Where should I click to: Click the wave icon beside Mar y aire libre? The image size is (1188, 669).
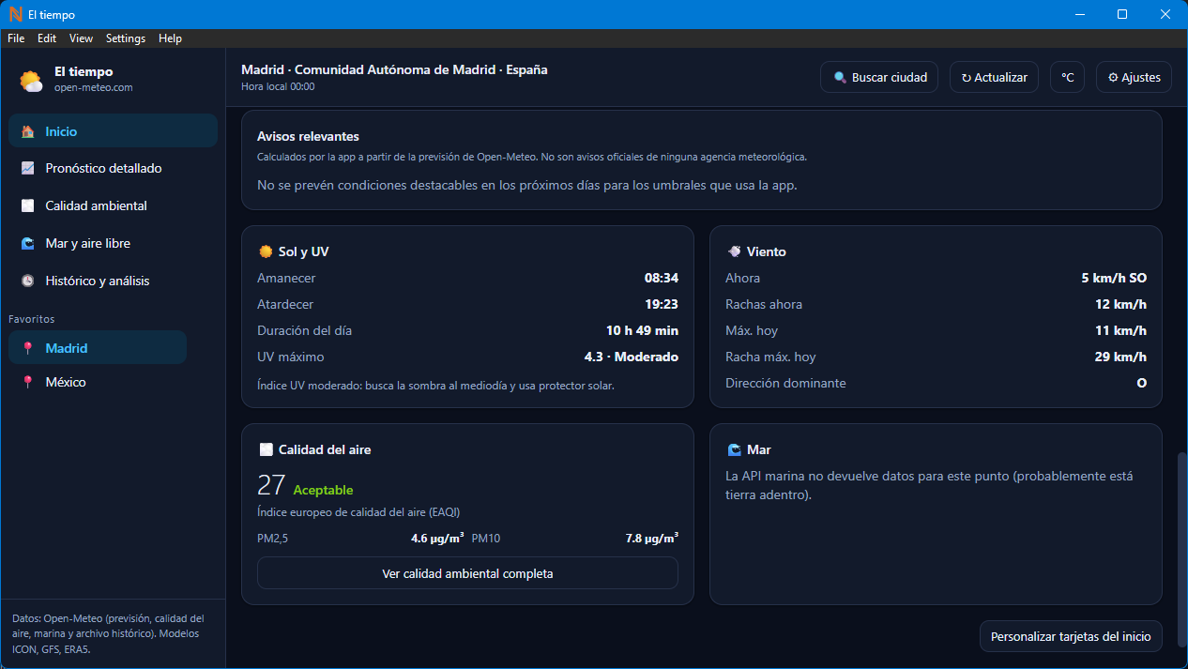click(28, 243)
